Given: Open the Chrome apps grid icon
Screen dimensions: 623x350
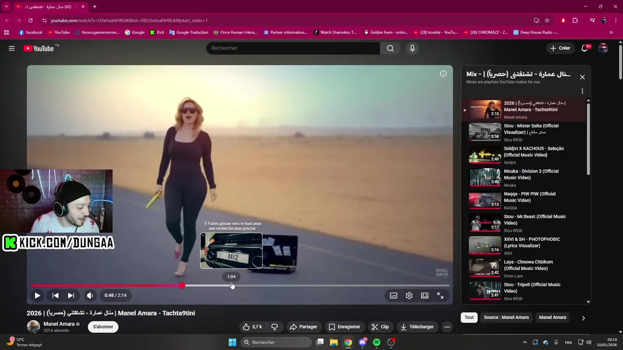Looking at the screenshot, I should click(6, 33).
